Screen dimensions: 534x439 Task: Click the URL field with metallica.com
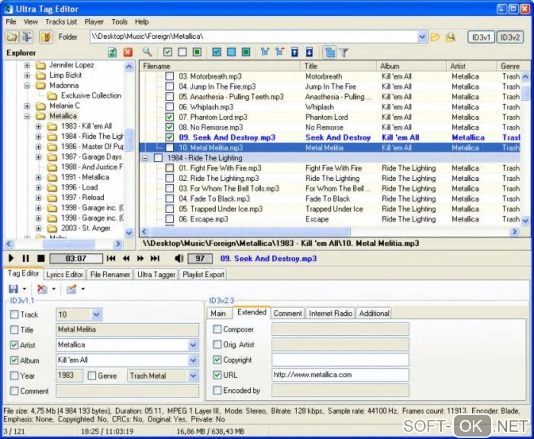(340, 375)
